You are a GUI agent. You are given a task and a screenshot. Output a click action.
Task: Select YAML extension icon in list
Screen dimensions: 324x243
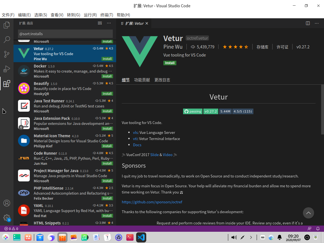[24, 210]
